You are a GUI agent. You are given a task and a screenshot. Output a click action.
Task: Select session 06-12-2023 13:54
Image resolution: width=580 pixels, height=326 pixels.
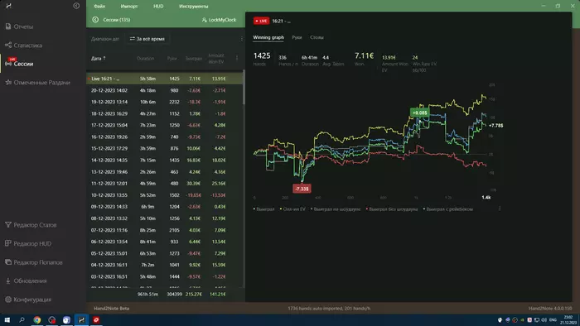coord(165,242)
